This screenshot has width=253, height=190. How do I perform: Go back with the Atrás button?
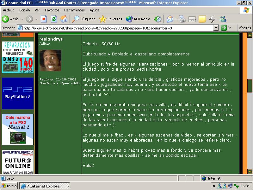click(10, 19)
